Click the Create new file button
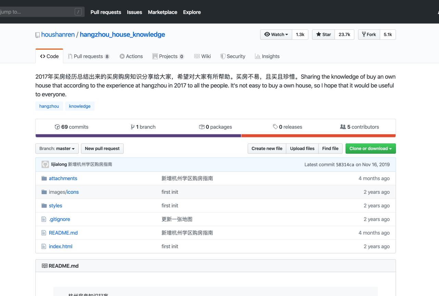439x296 pixels. point(267,149)
